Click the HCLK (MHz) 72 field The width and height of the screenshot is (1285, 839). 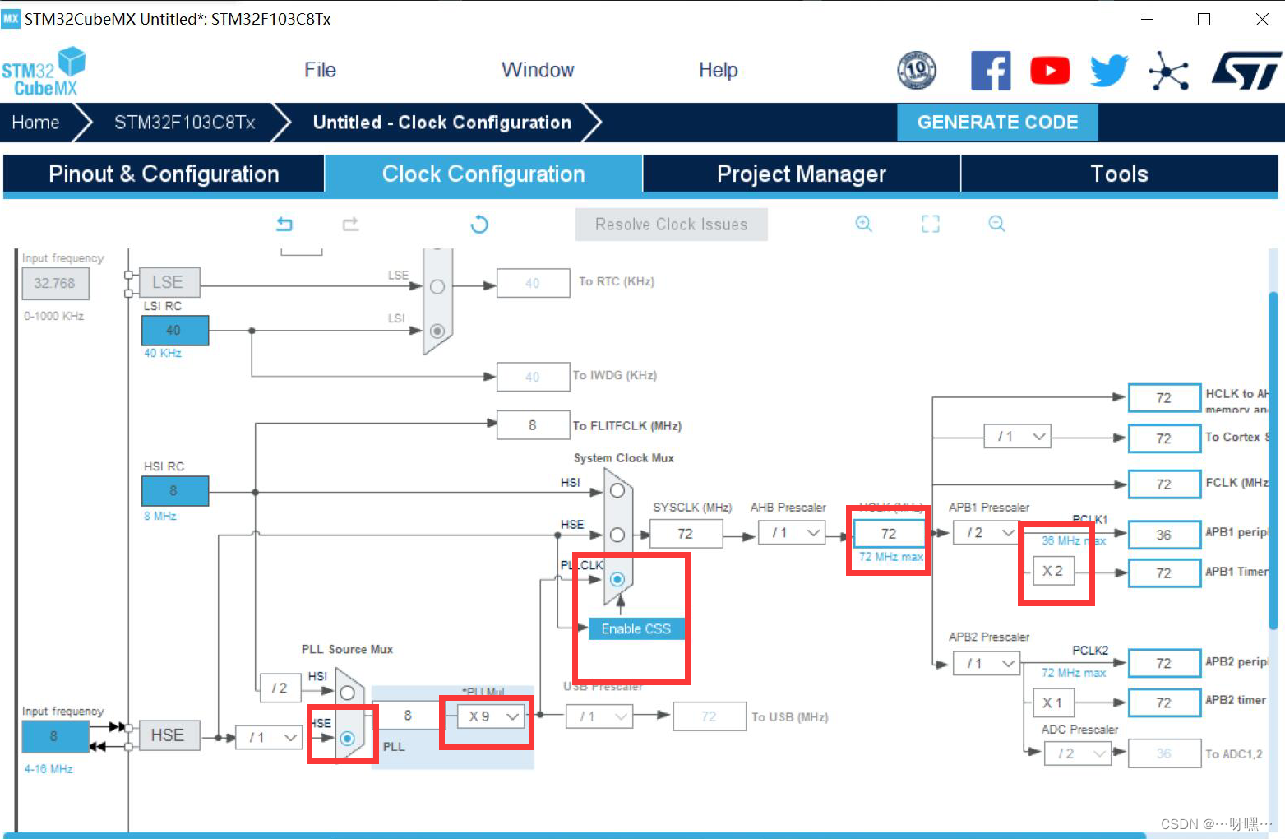coord(889,534)
